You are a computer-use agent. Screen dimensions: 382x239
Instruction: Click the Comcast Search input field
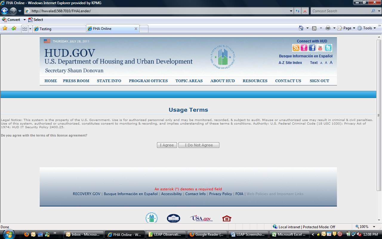pyautogui.click(x=341, y=11)
